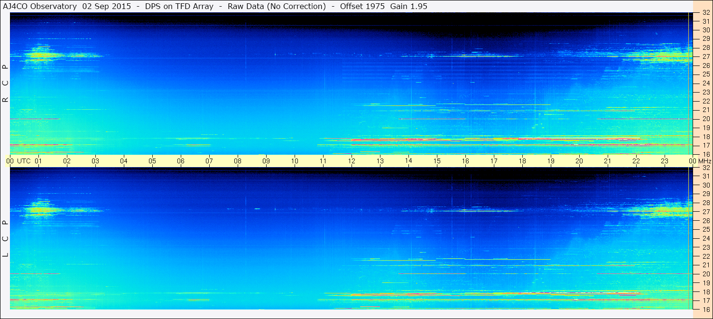
Task: Click the AJ4CO Observatory title text
Action: (x=39, y=6)
